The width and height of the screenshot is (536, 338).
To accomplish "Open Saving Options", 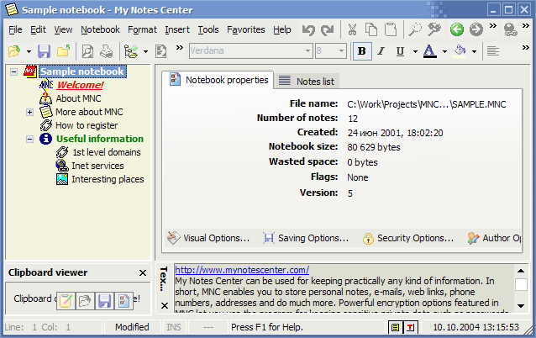I will (306, 238).
